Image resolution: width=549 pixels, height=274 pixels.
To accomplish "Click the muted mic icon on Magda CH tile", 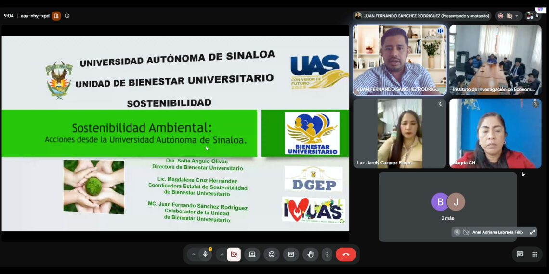I will pyautogui.click(x=536, y=104).
